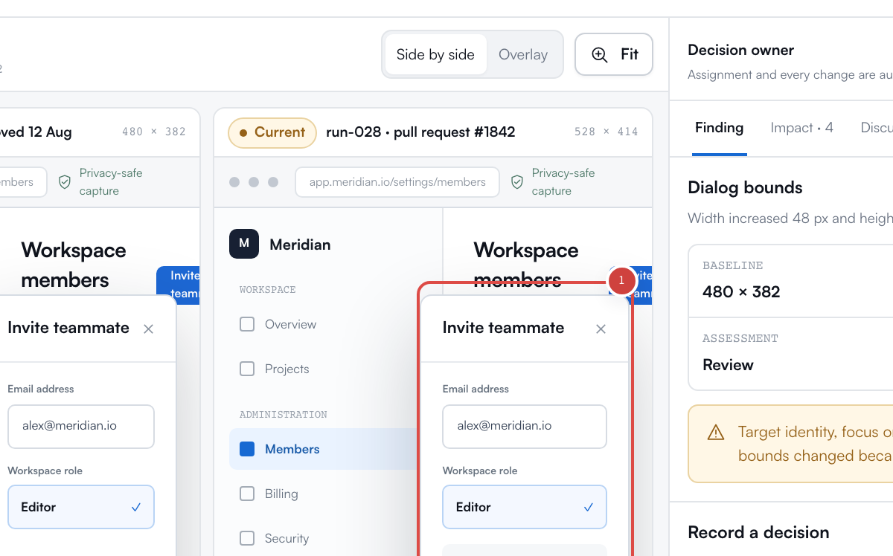This screenshot has width=893, height=556.
Task: Click the Overview square icon
Action: click(x=247, y=324)
